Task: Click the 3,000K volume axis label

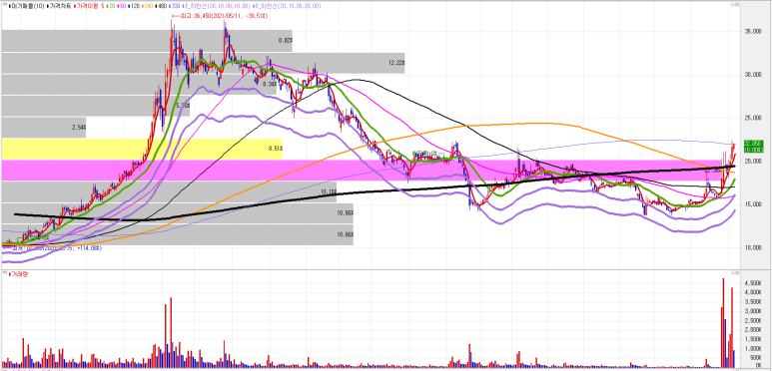Action: [x=754, y=311]
